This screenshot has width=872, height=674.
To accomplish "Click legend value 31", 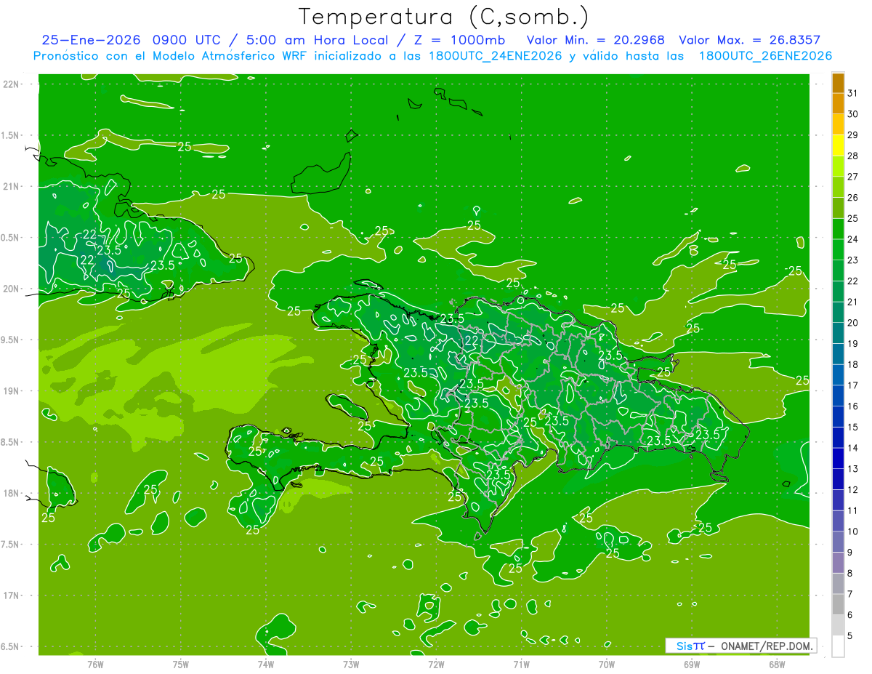I will (x=852, y=93).
